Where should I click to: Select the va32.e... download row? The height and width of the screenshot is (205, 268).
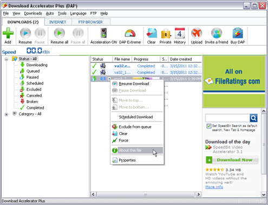click(x=146, y=66)
